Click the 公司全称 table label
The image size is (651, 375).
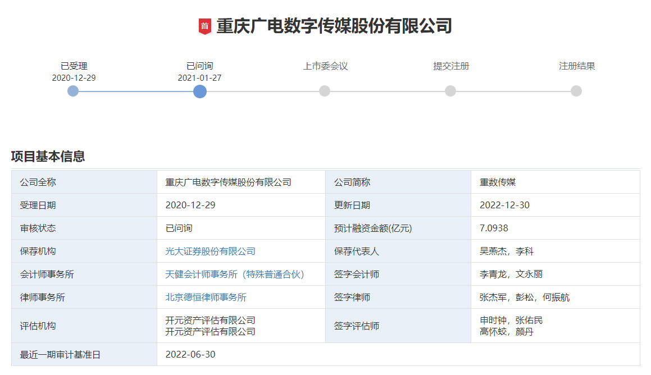38,182
